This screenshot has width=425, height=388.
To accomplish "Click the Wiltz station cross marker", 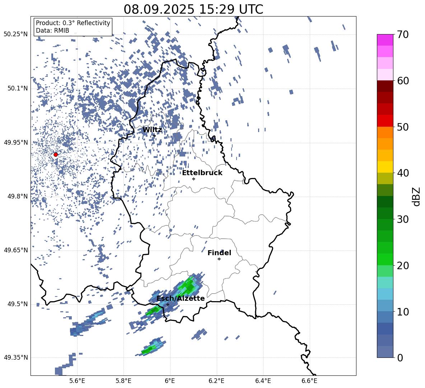I will click(154, 136).
